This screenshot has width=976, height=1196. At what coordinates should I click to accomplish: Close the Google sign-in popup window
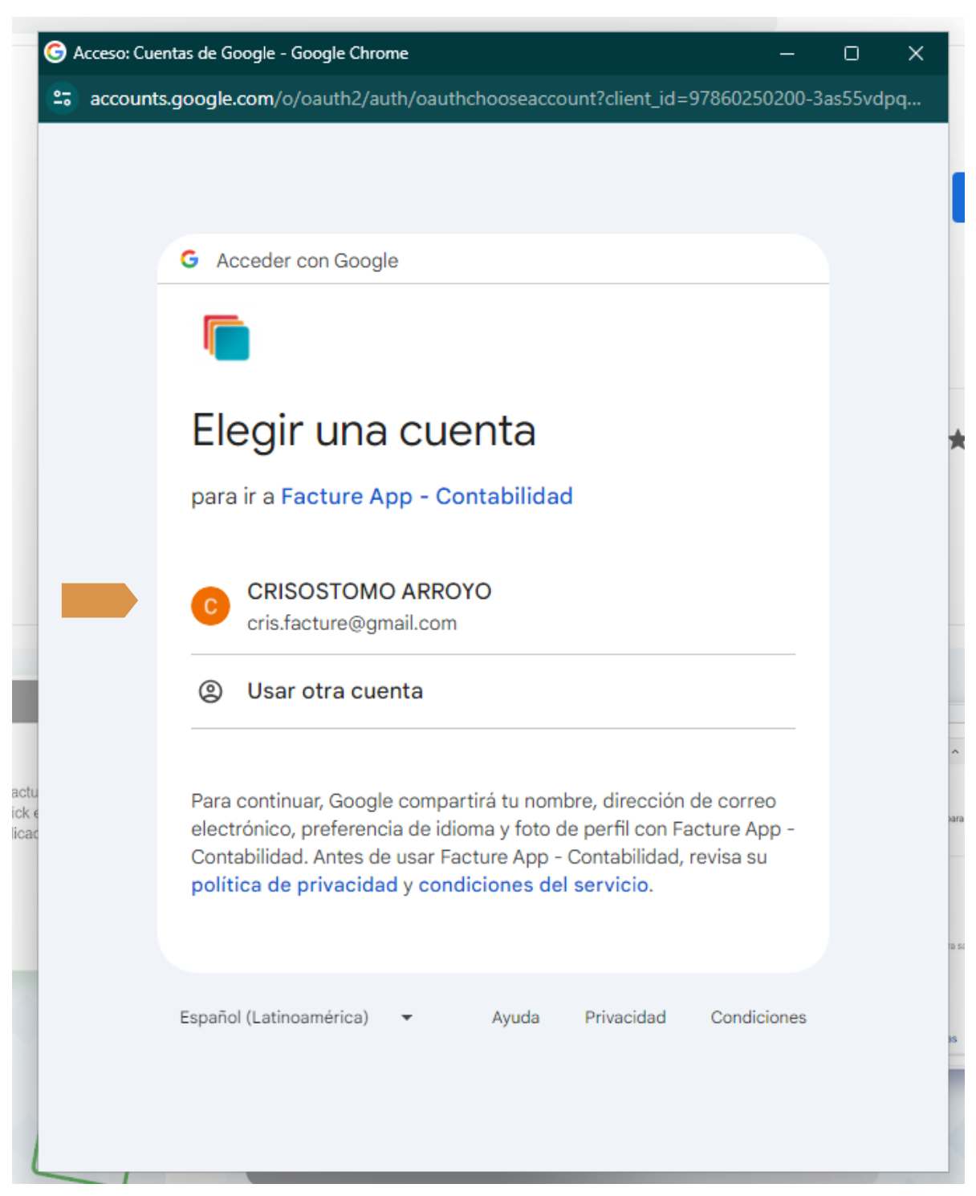(915, 53)
